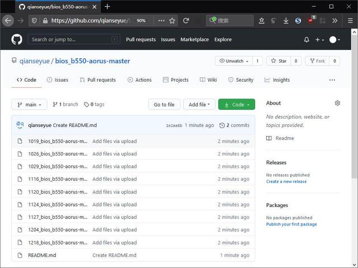Click the repository settings gear in About
Image resolution: width=358 pixels, height=268 pixels.
[x=337, y=103]
